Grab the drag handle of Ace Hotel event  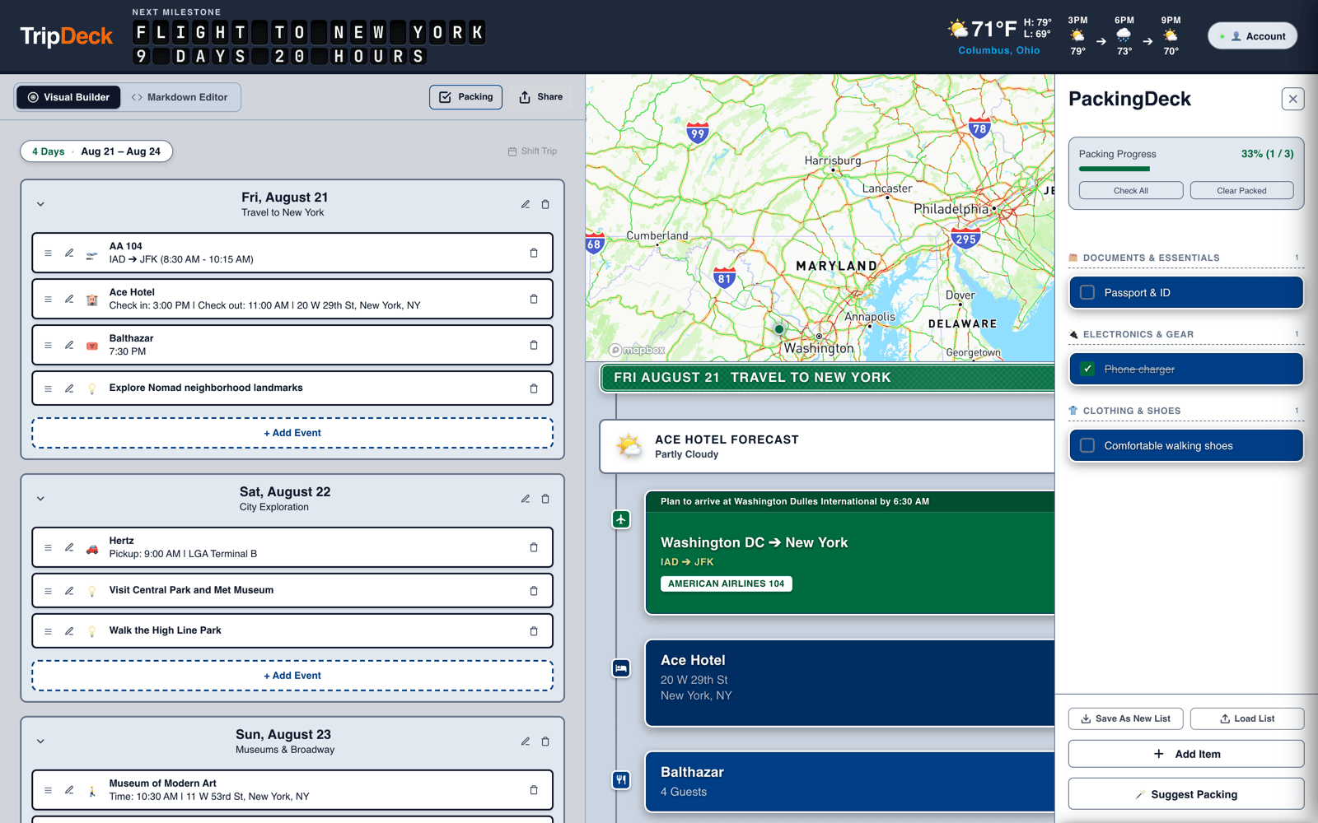tap(48, 299)
